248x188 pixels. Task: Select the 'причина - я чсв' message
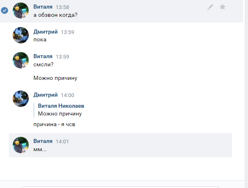pos(54,125)
